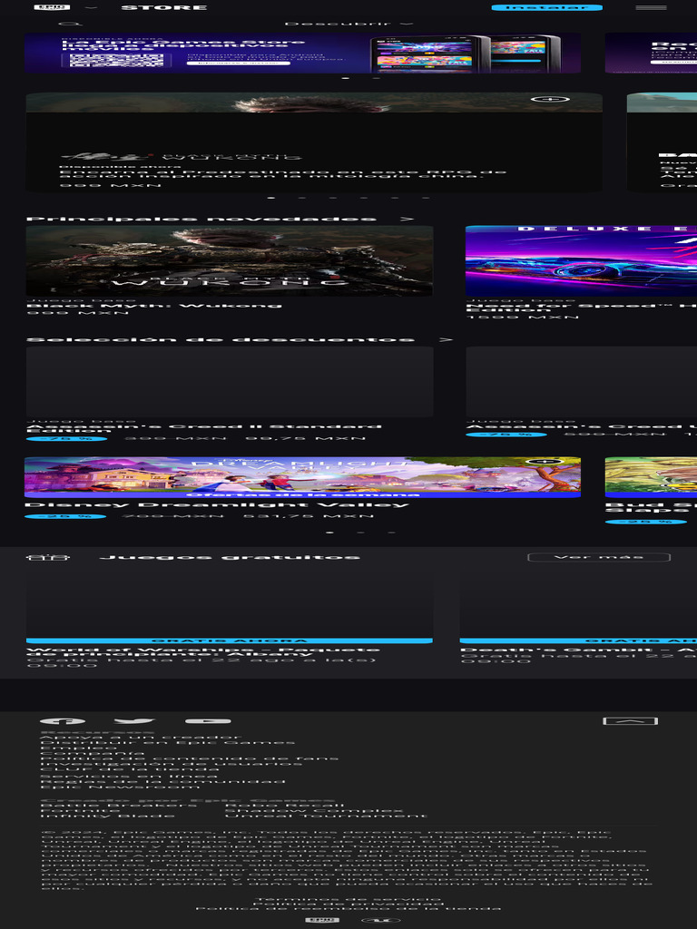
Task: Open Unreal Tournament footer link
Action: pyautogui.click(x=326, y=816)
